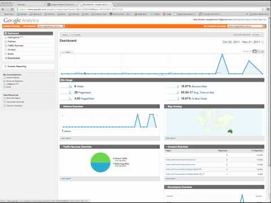This screenshot has height=203, width=271.
Task: Click the Google Analytics logo
Action: click(21, 20)
